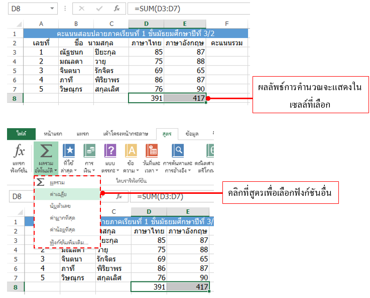
Task: Click the formula bar Cancel (X) icon
Action: click(x=82, y=9)
